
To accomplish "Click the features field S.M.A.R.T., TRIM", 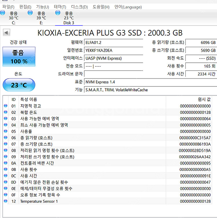I will pos(151,90).
